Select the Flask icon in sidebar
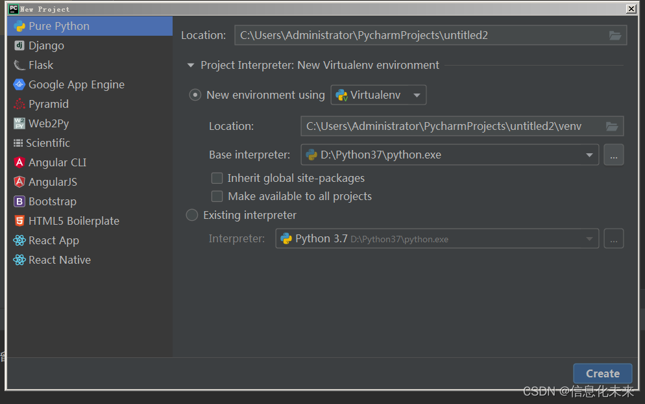 tap(19, 65)
